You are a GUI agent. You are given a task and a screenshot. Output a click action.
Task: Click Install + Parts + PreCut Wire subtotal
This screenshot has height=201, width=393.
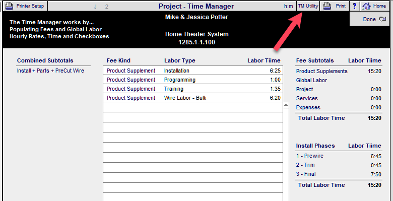click(x=50, y=71)
